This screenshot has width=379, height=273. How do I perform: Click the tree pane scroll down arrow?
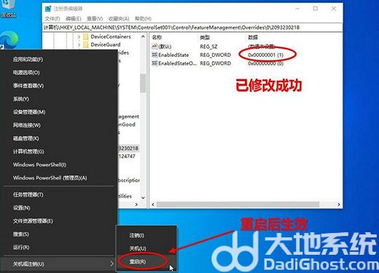click(143, 197)
